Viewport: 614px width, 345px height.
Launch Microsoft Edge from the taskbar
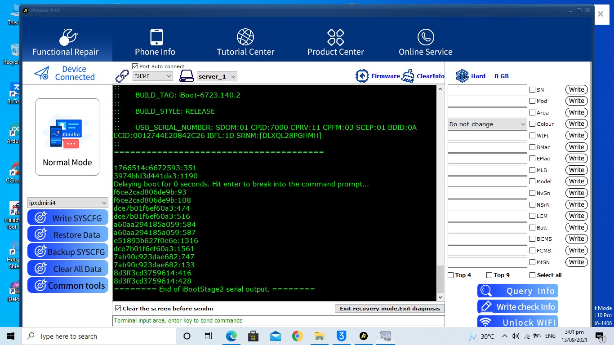(231, 336)
